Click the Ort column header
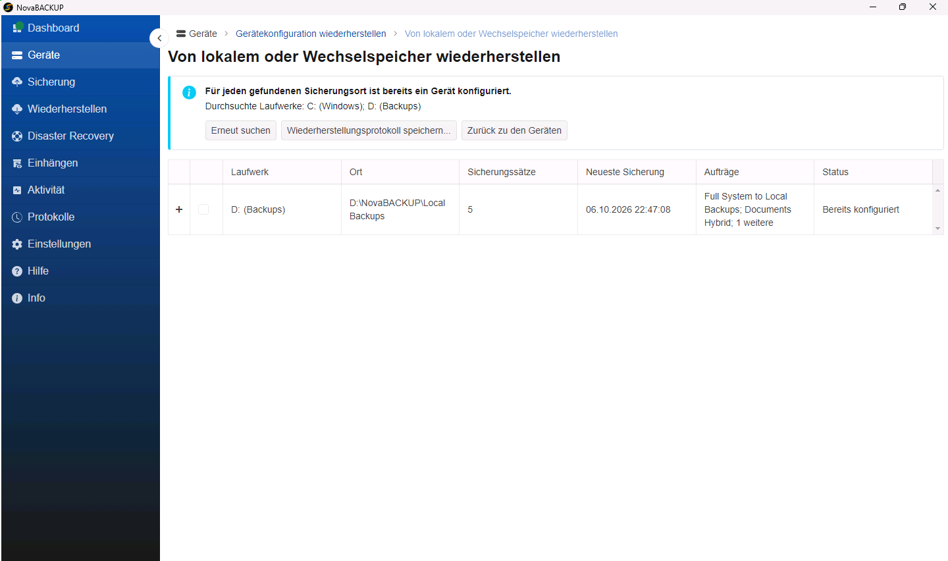948x561 pixels. coord(400,172)
